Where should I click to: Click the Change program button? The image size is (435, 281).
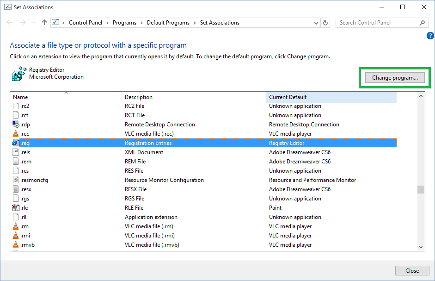[395, 78]
